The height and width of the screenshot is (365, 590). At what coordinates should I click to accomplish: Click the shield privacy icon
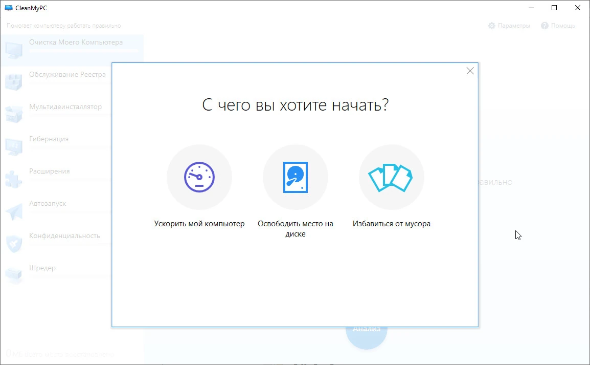pyautogui.click(x=14, y=244)
